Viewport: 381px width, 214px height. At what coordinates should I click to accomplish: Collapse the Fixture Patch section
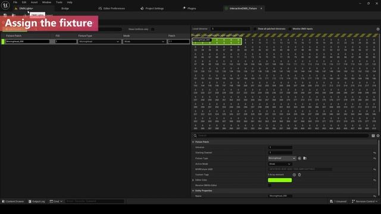[x=193, y=142]
